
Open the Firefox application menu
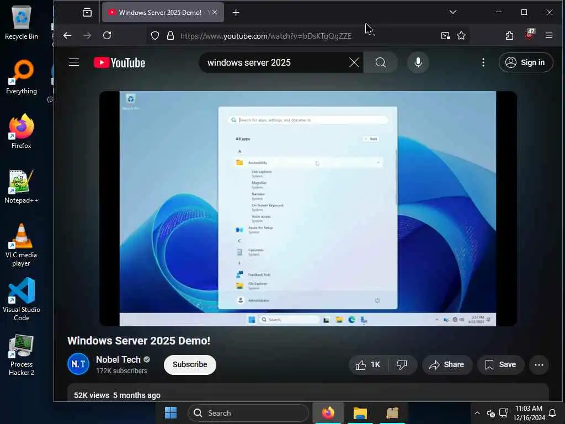[x=549, y=35]
